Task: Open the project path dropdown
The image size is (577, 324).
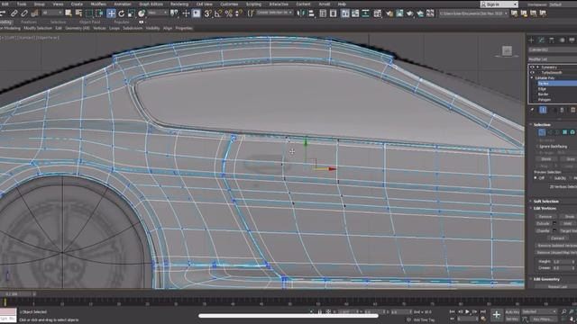Action: coord(473,13)
